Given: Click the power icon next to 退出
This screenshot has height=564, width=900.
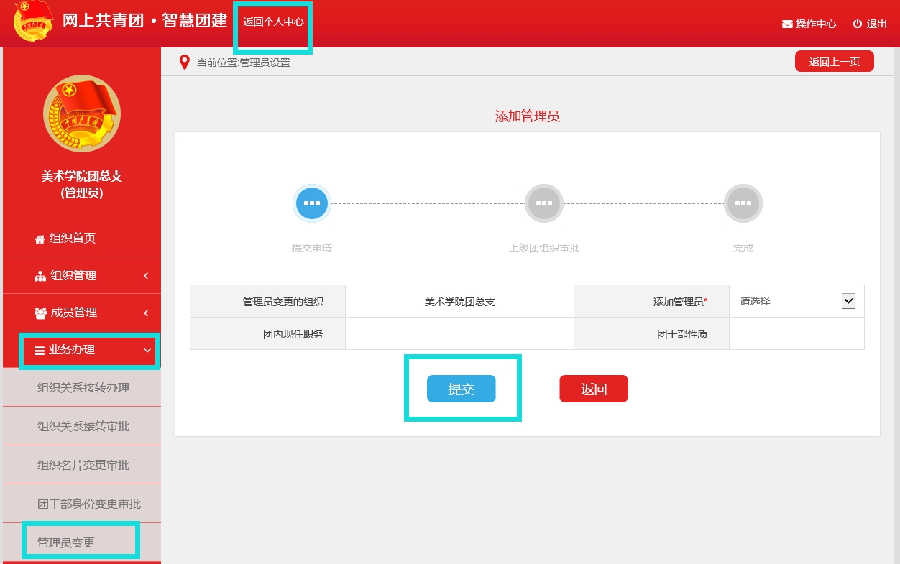Looking at the screenshot, I should tap(857, 24).
